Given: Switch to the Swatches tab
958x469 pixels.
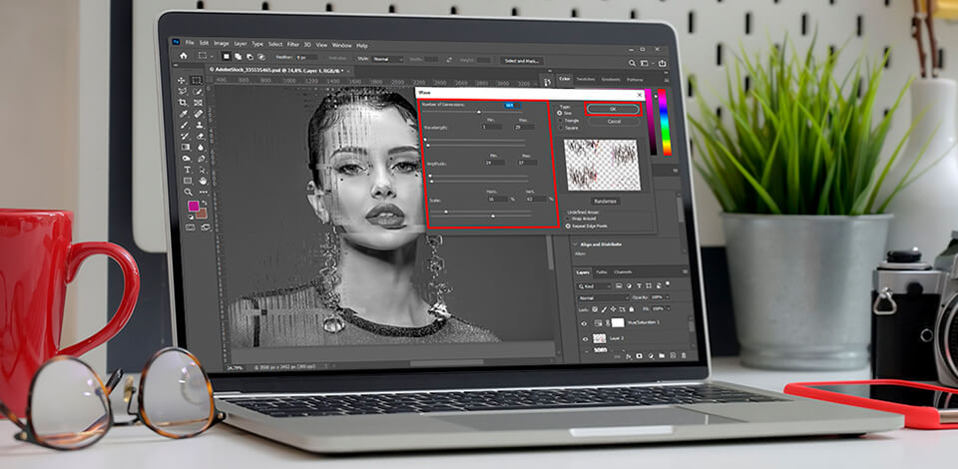Looking at the screenshot, I should 586,79.
